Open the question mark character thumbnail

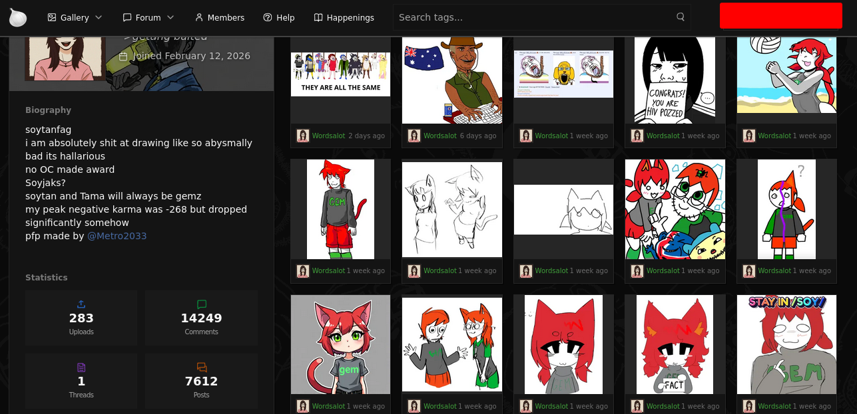point(786,209)
